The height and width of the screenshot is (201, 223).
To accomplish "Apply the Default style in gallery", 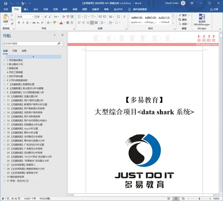I will 164,20.
